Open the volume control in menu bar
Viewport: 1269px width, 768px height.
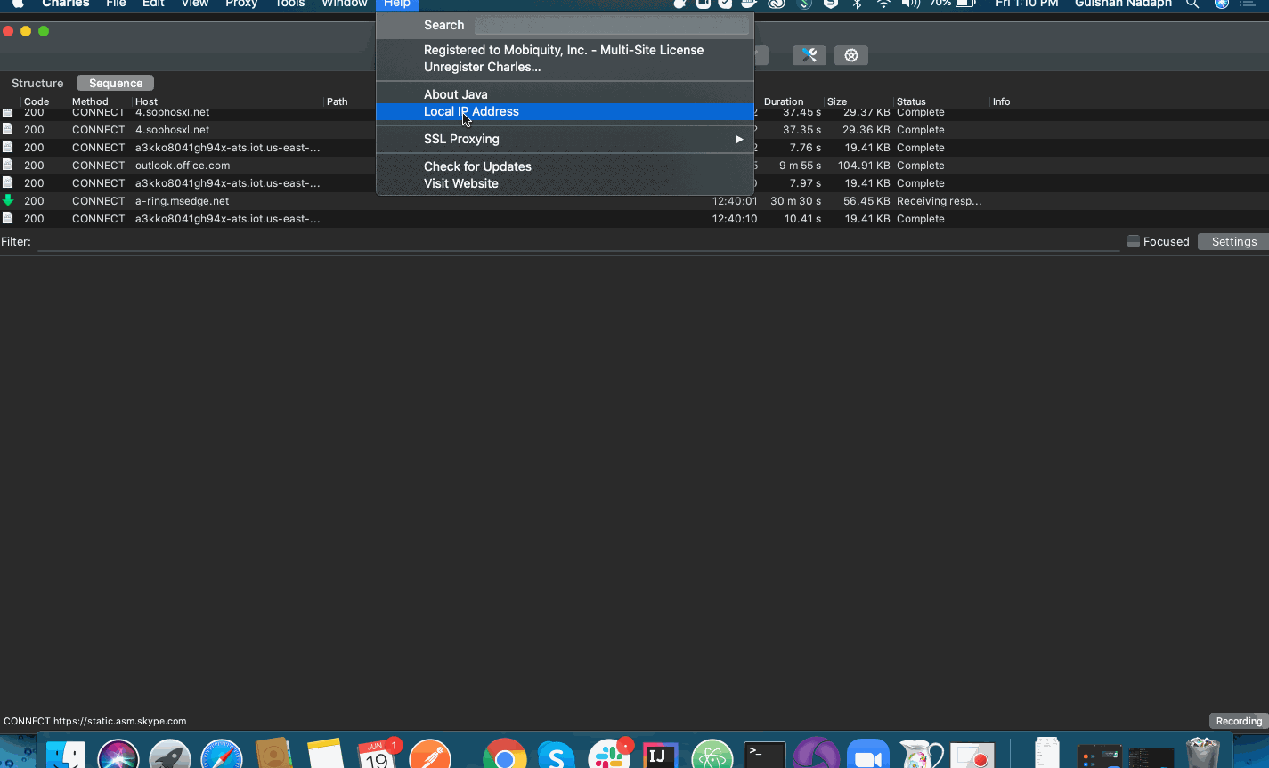(910, 4)
